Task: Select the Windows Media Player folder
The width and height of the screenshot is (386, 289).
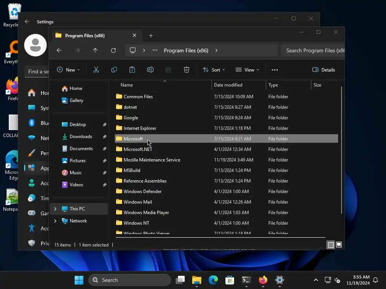Action: pos(226,212)
